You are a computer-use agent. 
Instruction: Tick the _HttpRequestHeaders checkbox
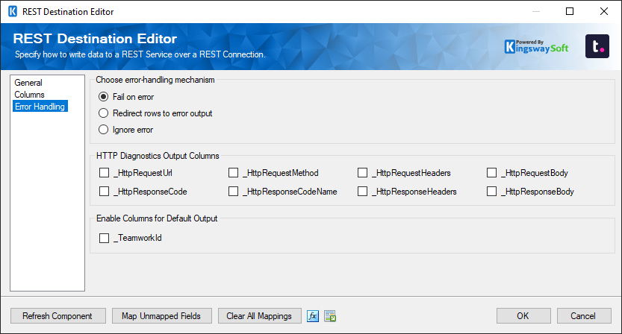pyautogui.click(x=362, y=173)
